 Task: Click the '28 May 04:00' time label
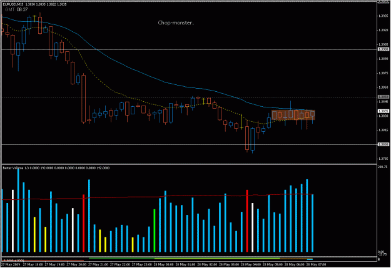[251, 264]
